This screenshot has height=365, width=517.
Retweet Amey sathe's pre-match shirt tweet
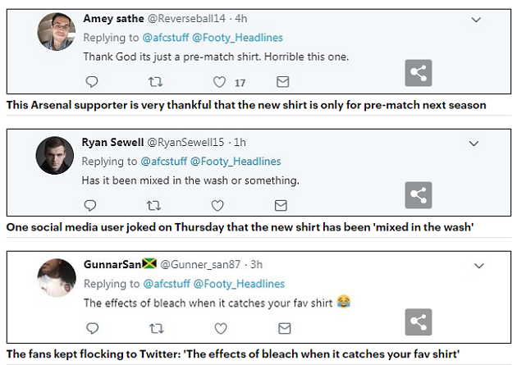pyautogui.click(x=153, y=82)
